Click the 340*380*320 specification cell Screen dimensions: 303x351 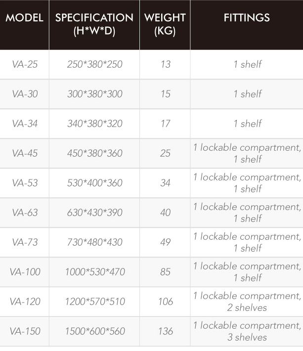[x=94, y=124]
